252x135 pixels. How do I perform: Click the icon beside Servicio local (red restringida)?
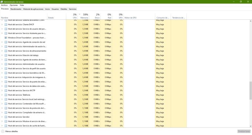6,99
